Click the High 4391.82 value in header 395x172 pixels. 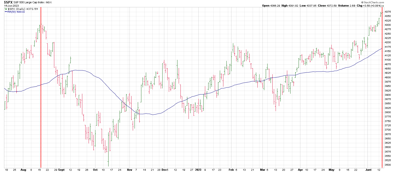pos(290,6)
